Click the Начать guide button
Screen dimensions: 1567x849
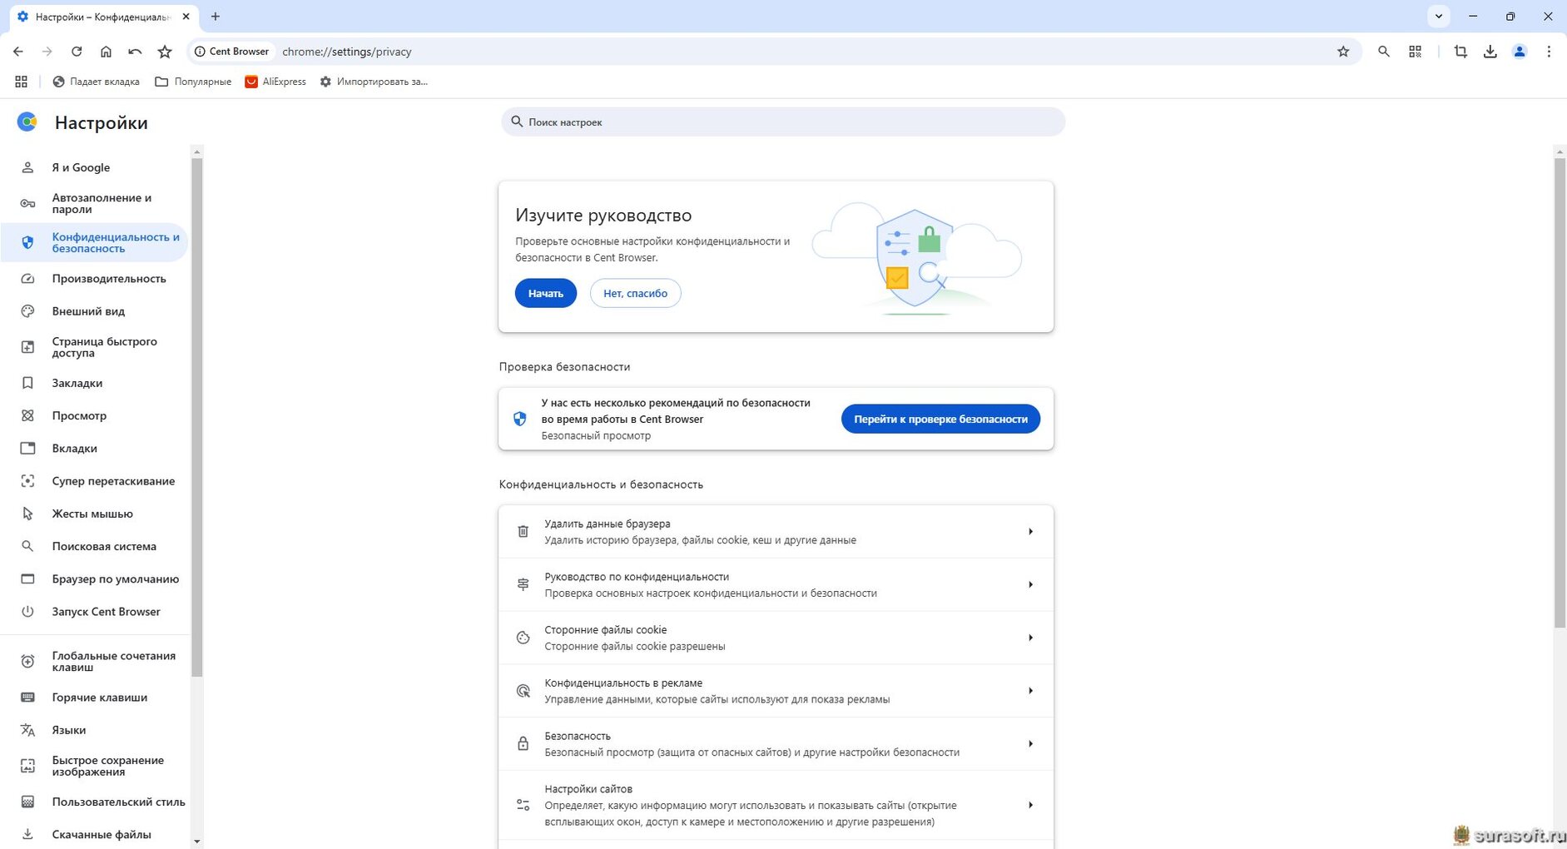click(x=546, y=293)
